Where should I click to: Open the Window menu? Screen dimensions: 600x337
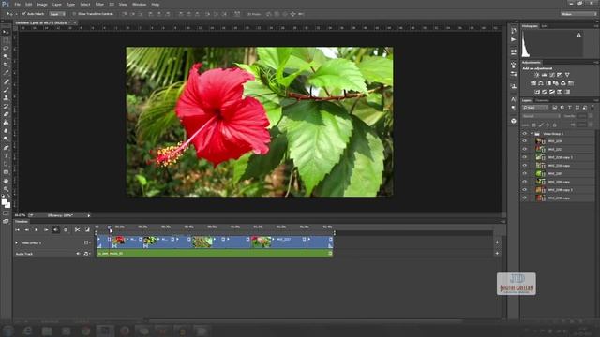tap(139, 4)
